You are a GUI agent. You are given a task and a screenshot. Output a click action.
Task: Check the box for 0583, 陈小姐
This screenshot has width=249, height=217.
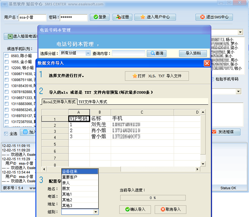click(7, 56)
